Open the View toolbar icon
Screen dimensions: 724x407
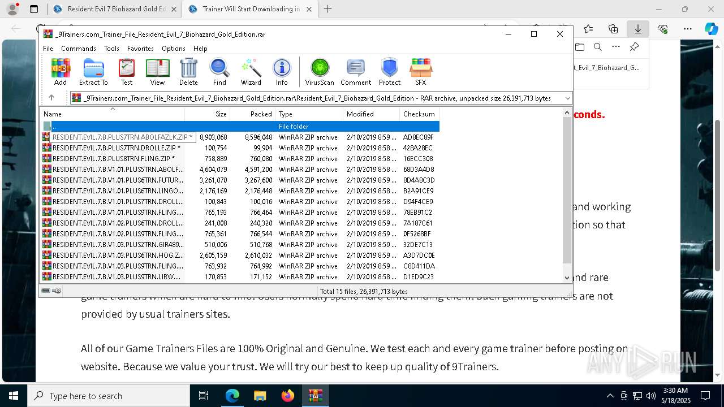coord(157,72)
